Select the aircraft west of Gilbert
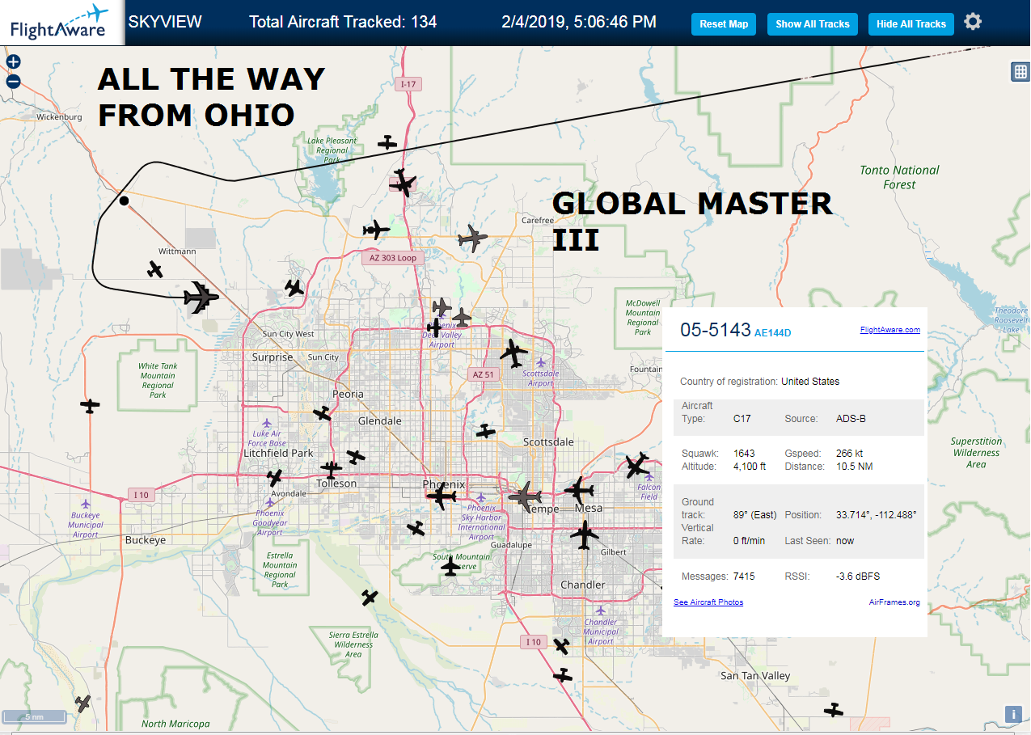The image size is (1031, 735). click(x=584, y=534)
